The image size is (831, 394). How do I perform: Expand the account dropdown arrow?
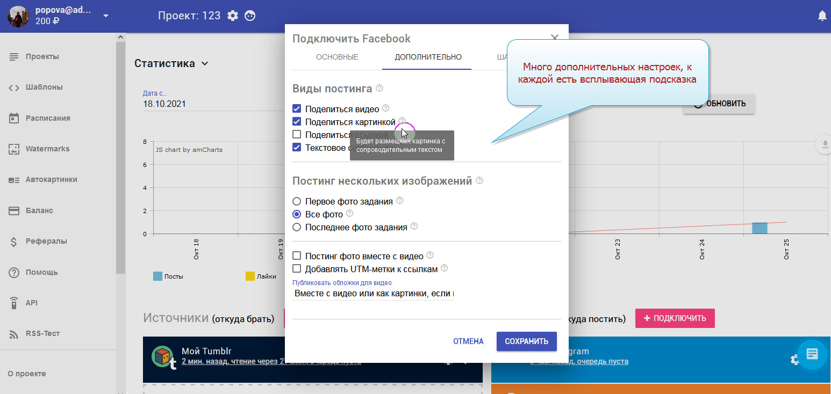(106, 16)
